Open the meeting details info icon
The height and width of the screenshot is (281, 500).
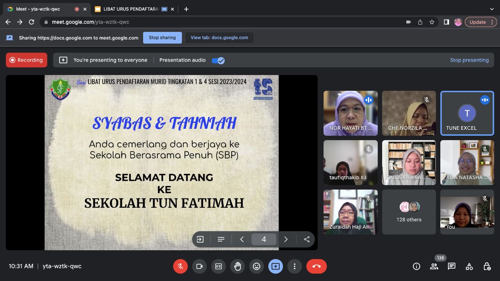point(416,267)
